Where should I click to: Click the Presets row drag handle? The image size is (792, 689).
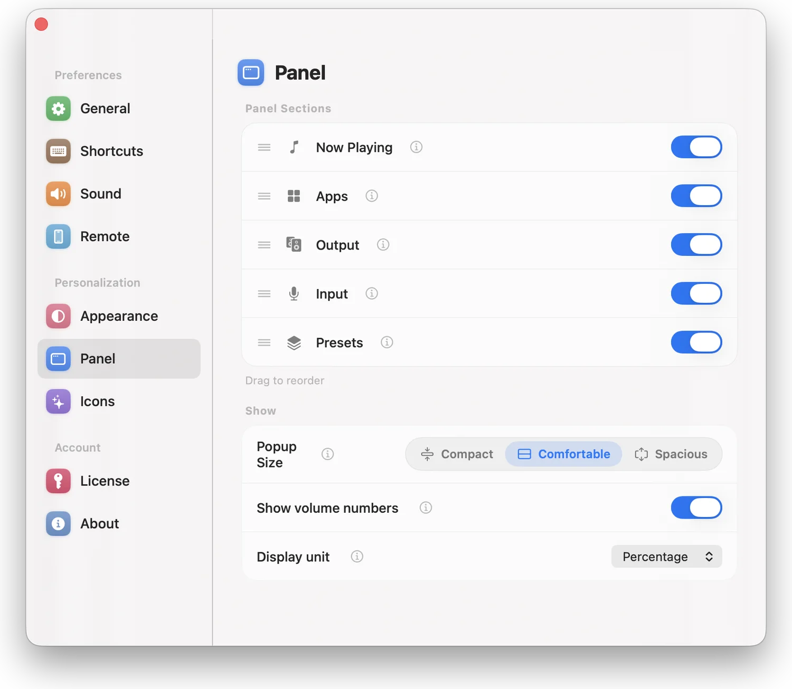pos(264,343)
